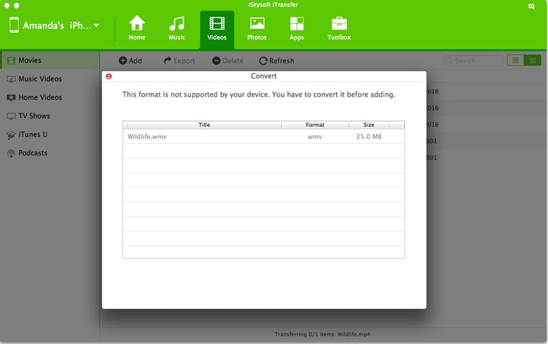Viewport: 548px width, 344px height.
Task: Click the Add button
Action: (x=130, y=61)
